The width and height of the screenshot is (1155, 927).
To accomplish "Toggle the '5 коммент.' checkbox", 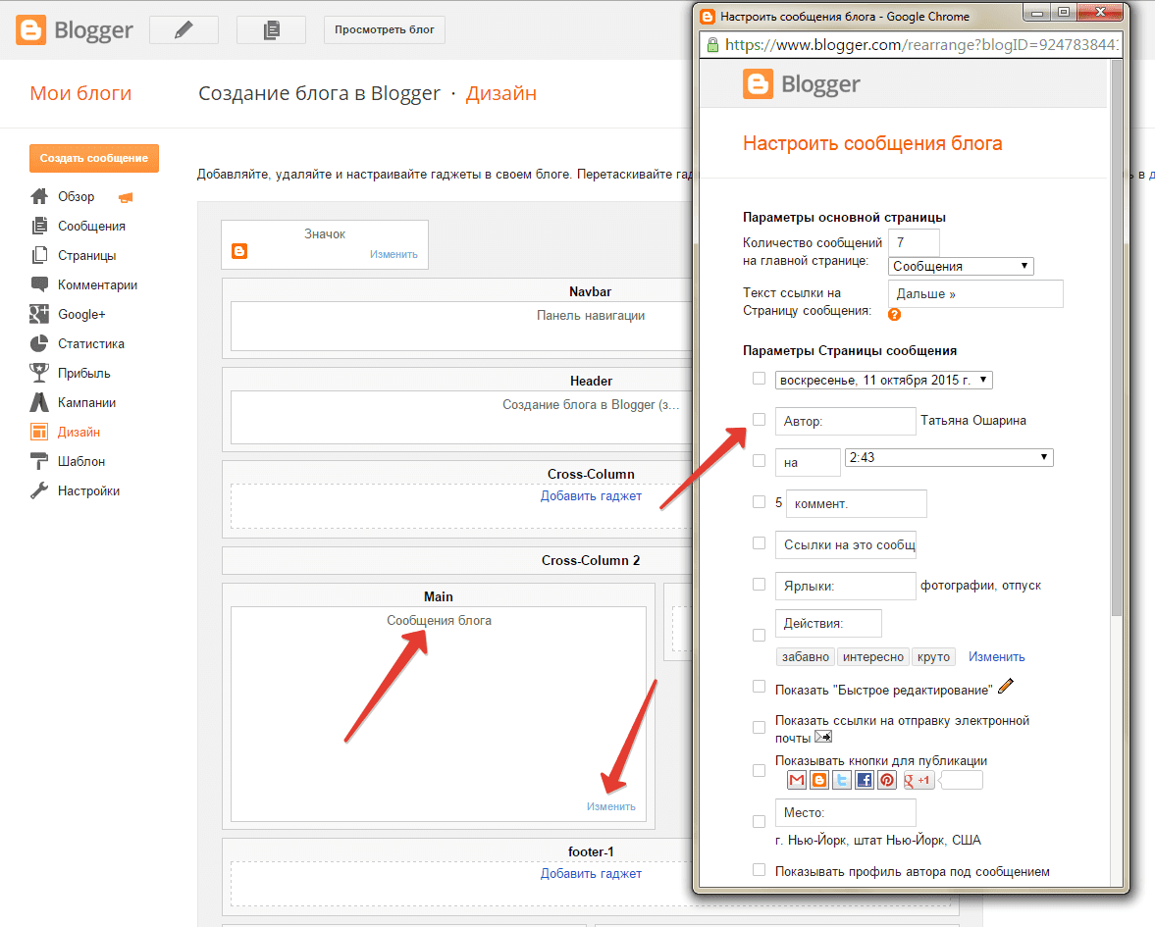I will (759, 502).
